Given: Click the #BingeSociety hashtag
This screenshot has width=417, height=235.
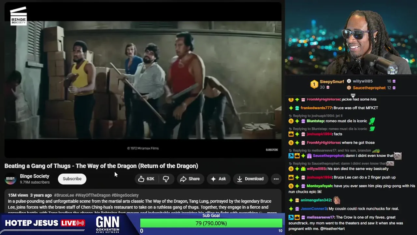Looking at the screenshot, I should pos(125,195).
